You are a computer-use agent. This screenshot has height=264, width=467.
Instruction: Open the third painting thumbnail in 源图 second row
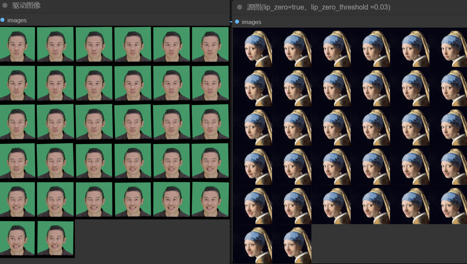[x=331, y=87]
